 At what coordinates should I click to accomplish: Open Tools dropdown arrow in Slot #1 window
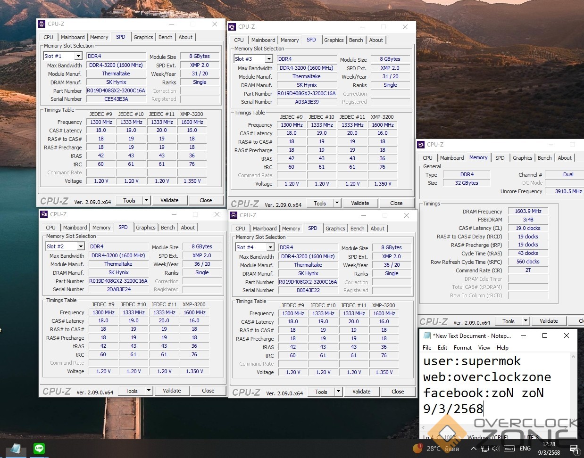pos(146,200)
